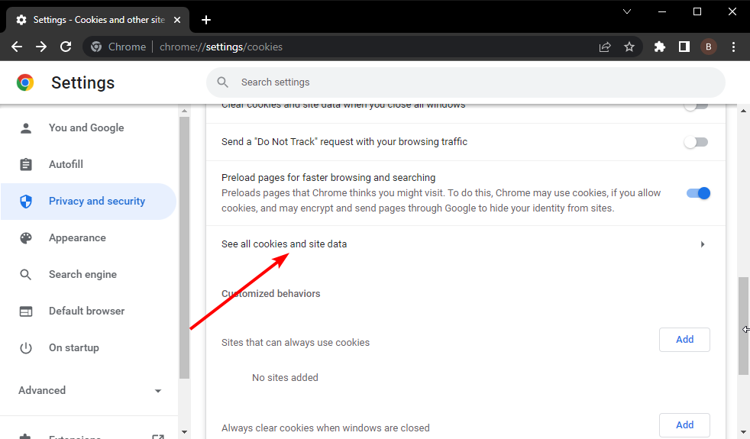Image resolution: width=750 pixels, height=439 pixels.
Task: Click the main page scrollbar thumb
Action: pyautogui.click(x=743, y=326)
